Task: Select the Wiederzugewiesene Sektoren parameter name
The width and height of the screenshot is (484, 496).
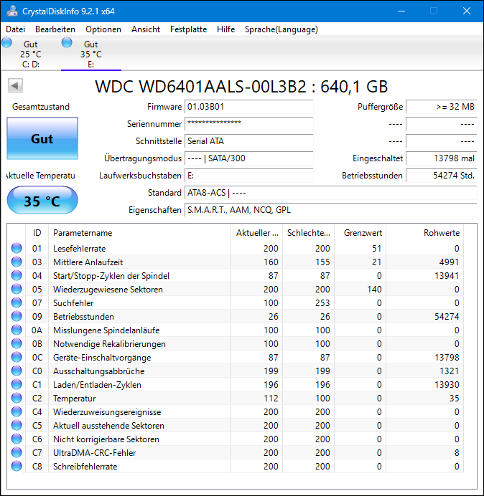Action: pyautogui.click(x=108, y=290)
